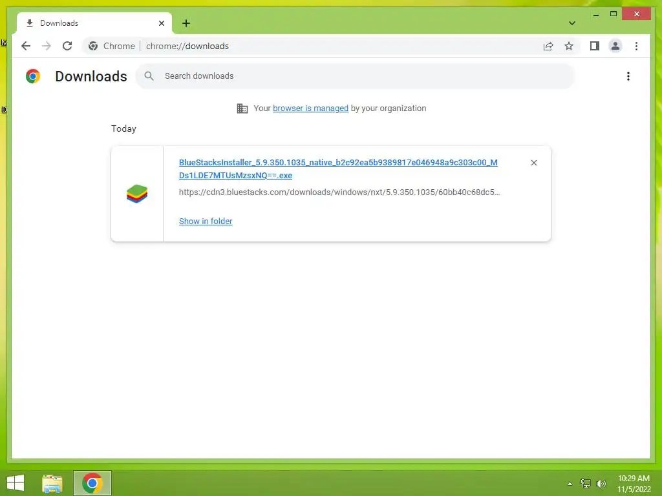Screen dimensions: 662x496
Task: Remove the BlueStacks download from list
Action: (533, 163)
